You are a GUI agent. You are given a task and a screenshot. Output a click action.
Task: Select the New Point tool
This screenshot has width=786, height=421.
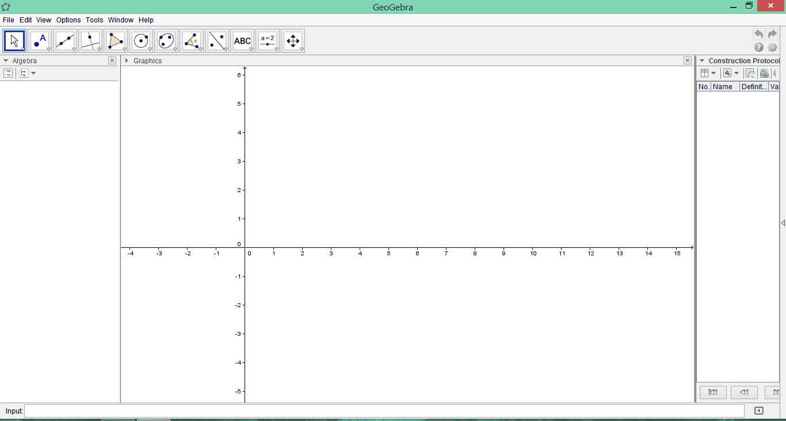[x=40, y=41]
